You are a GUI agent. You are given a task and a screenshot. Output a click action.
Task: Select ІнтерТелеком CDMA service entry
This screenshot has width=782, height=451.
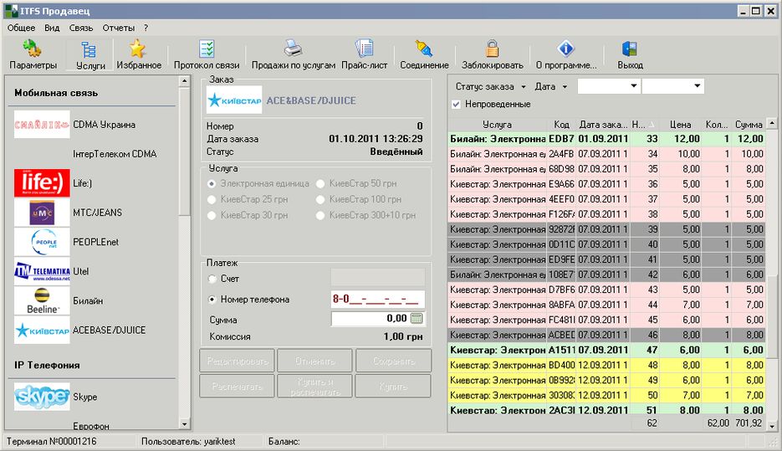pos(115,154)
